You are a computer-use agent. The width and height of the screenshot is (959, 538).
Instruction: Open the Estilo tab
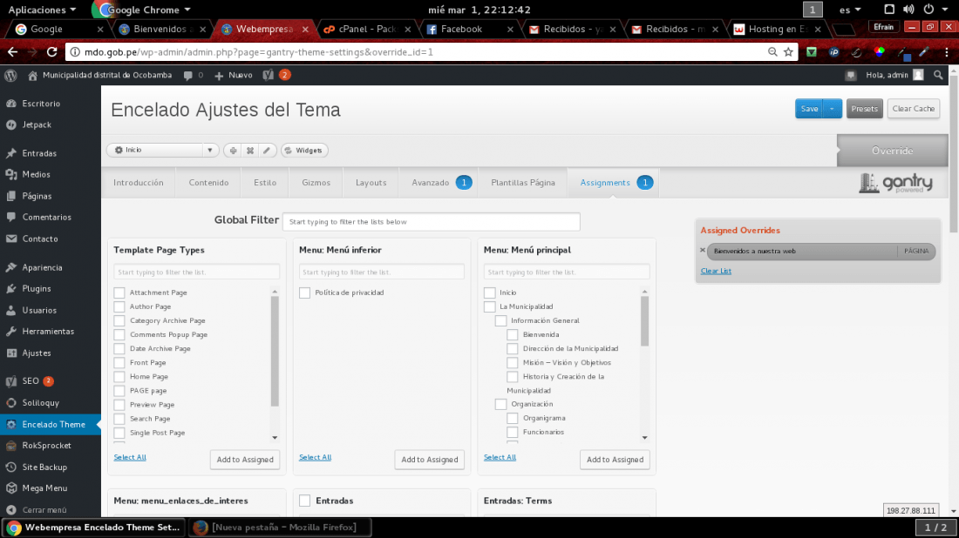265,183
